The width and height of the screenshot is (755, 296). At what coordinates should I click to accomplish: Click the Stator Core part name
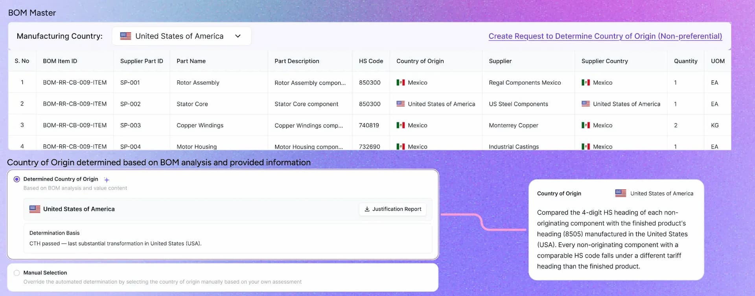[x=192, y=104]
